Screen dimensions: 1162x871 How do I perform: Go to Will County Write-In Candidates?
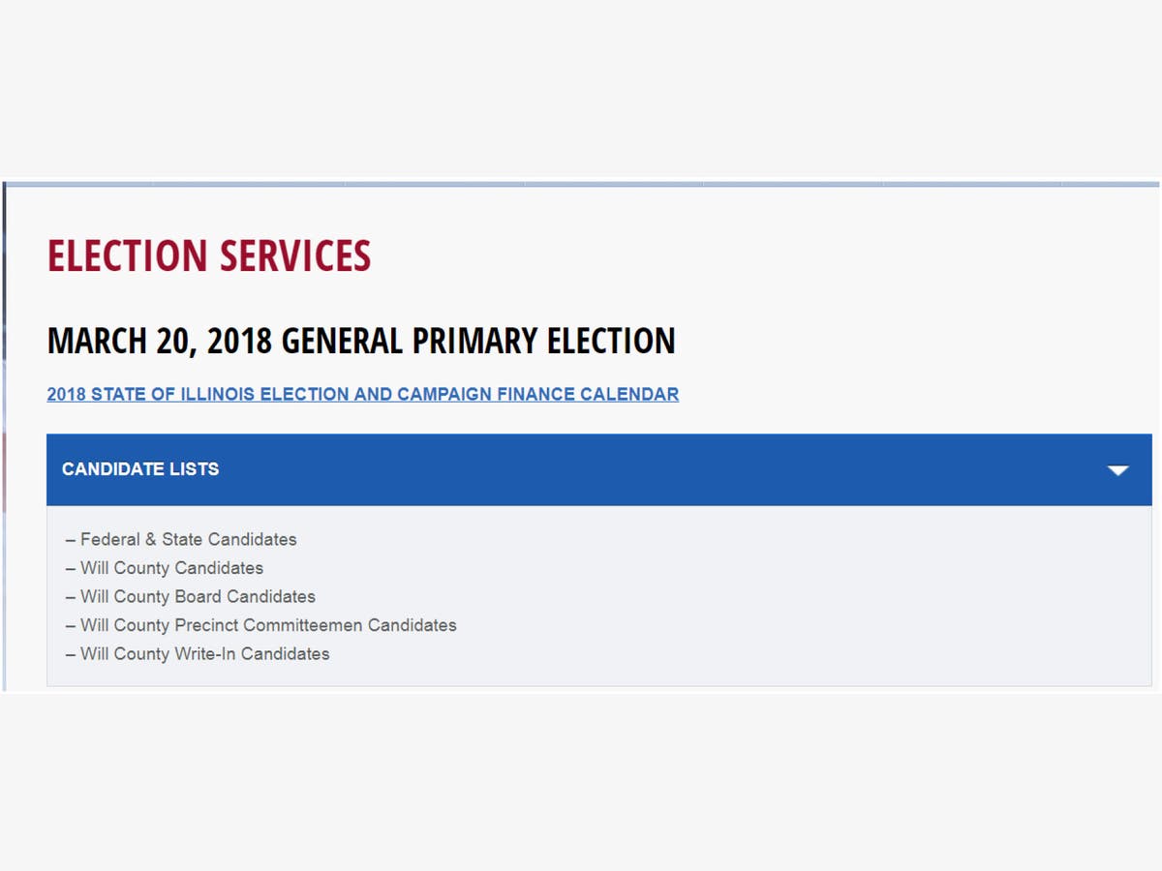[x=205, y=654]
